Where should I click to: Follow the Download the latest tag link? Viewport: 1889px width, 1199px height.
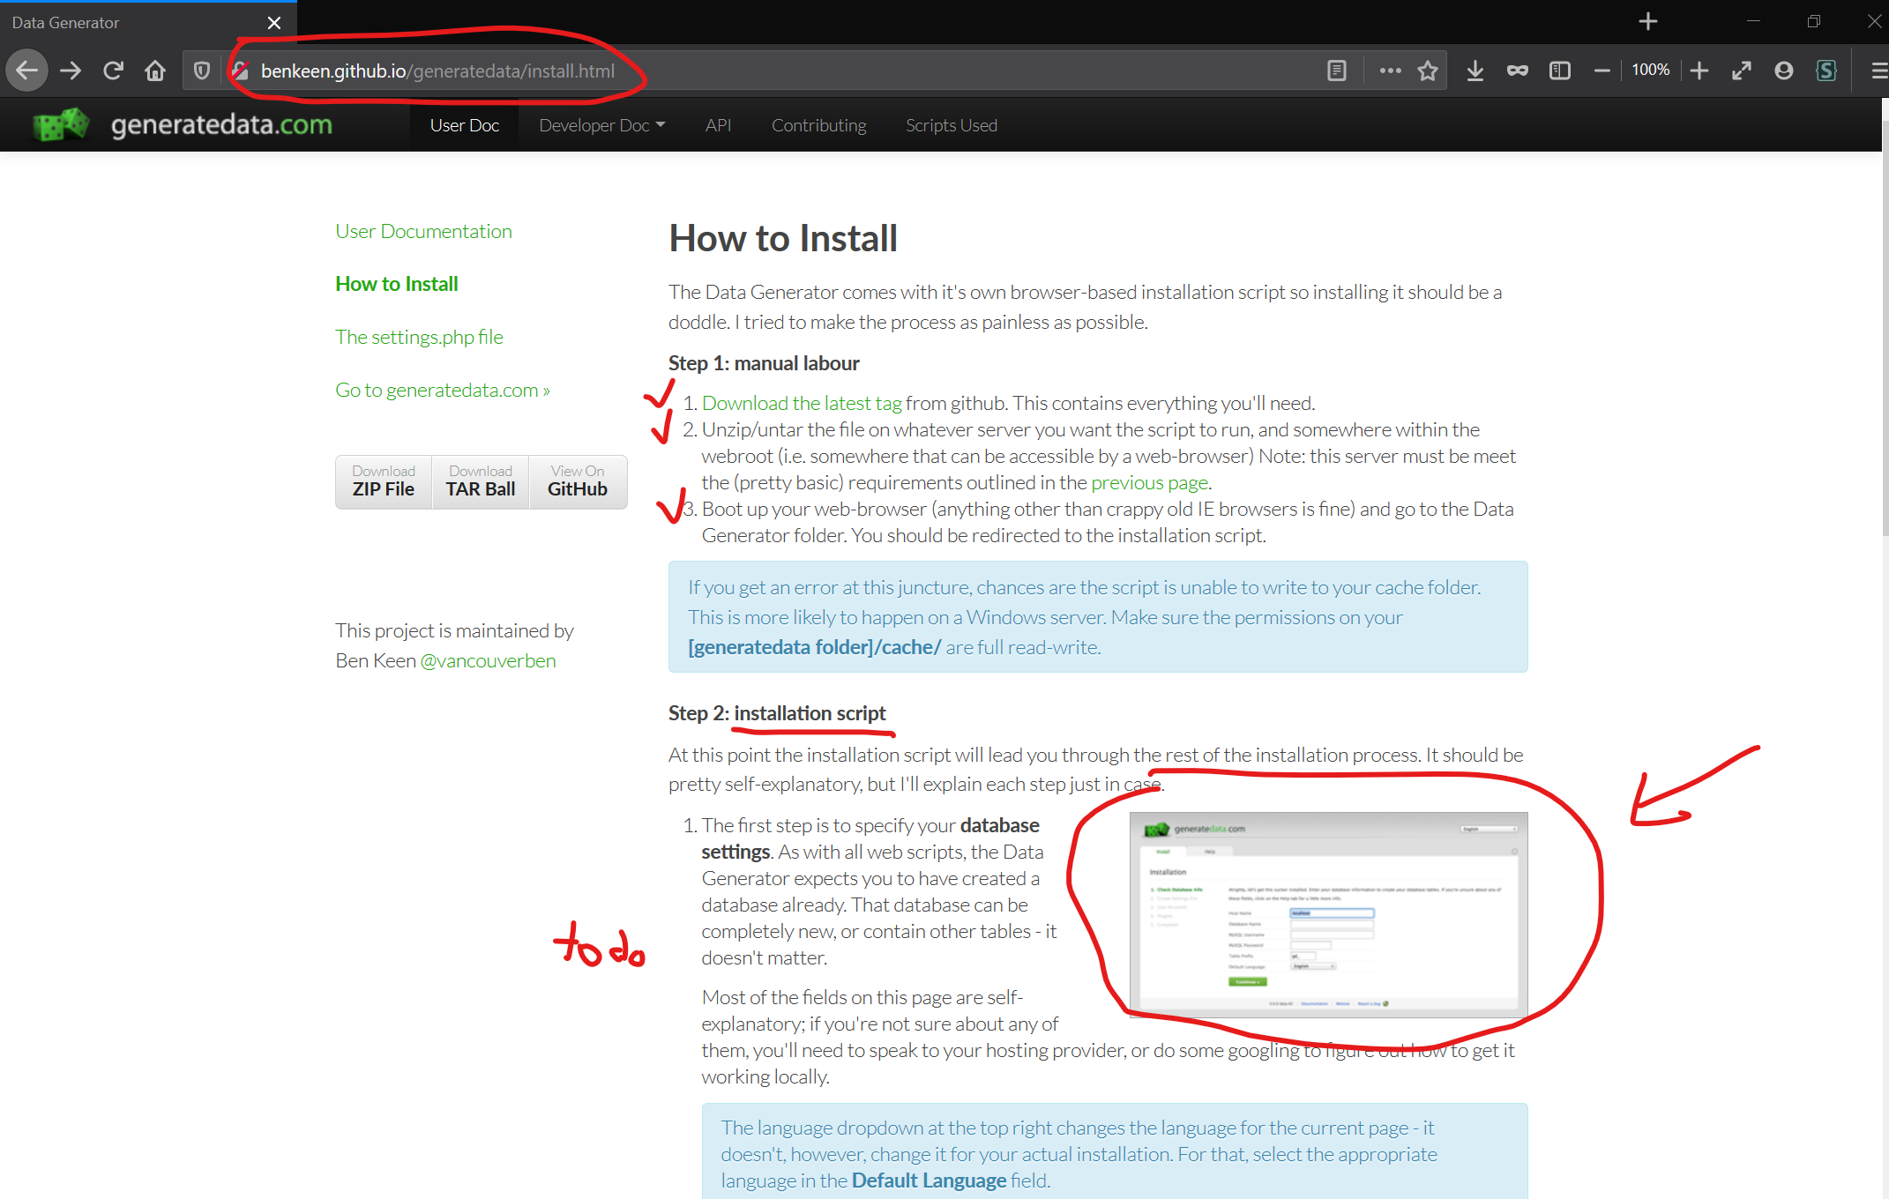802,403
